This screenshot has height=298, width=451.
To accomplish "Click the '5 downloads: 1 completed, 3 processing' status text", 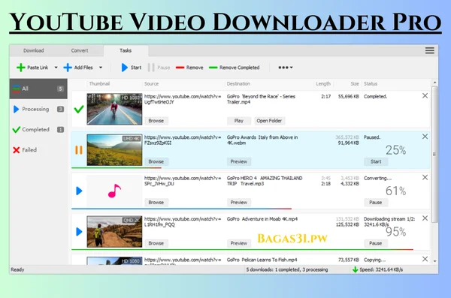I will point(287,269).
